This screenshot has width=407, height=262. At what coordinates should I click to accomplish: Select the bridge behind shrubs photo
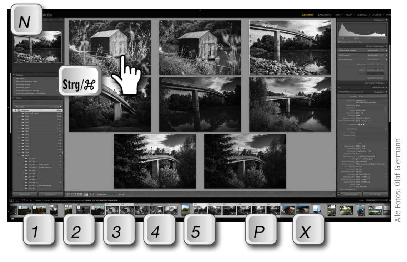coord(290,104)
